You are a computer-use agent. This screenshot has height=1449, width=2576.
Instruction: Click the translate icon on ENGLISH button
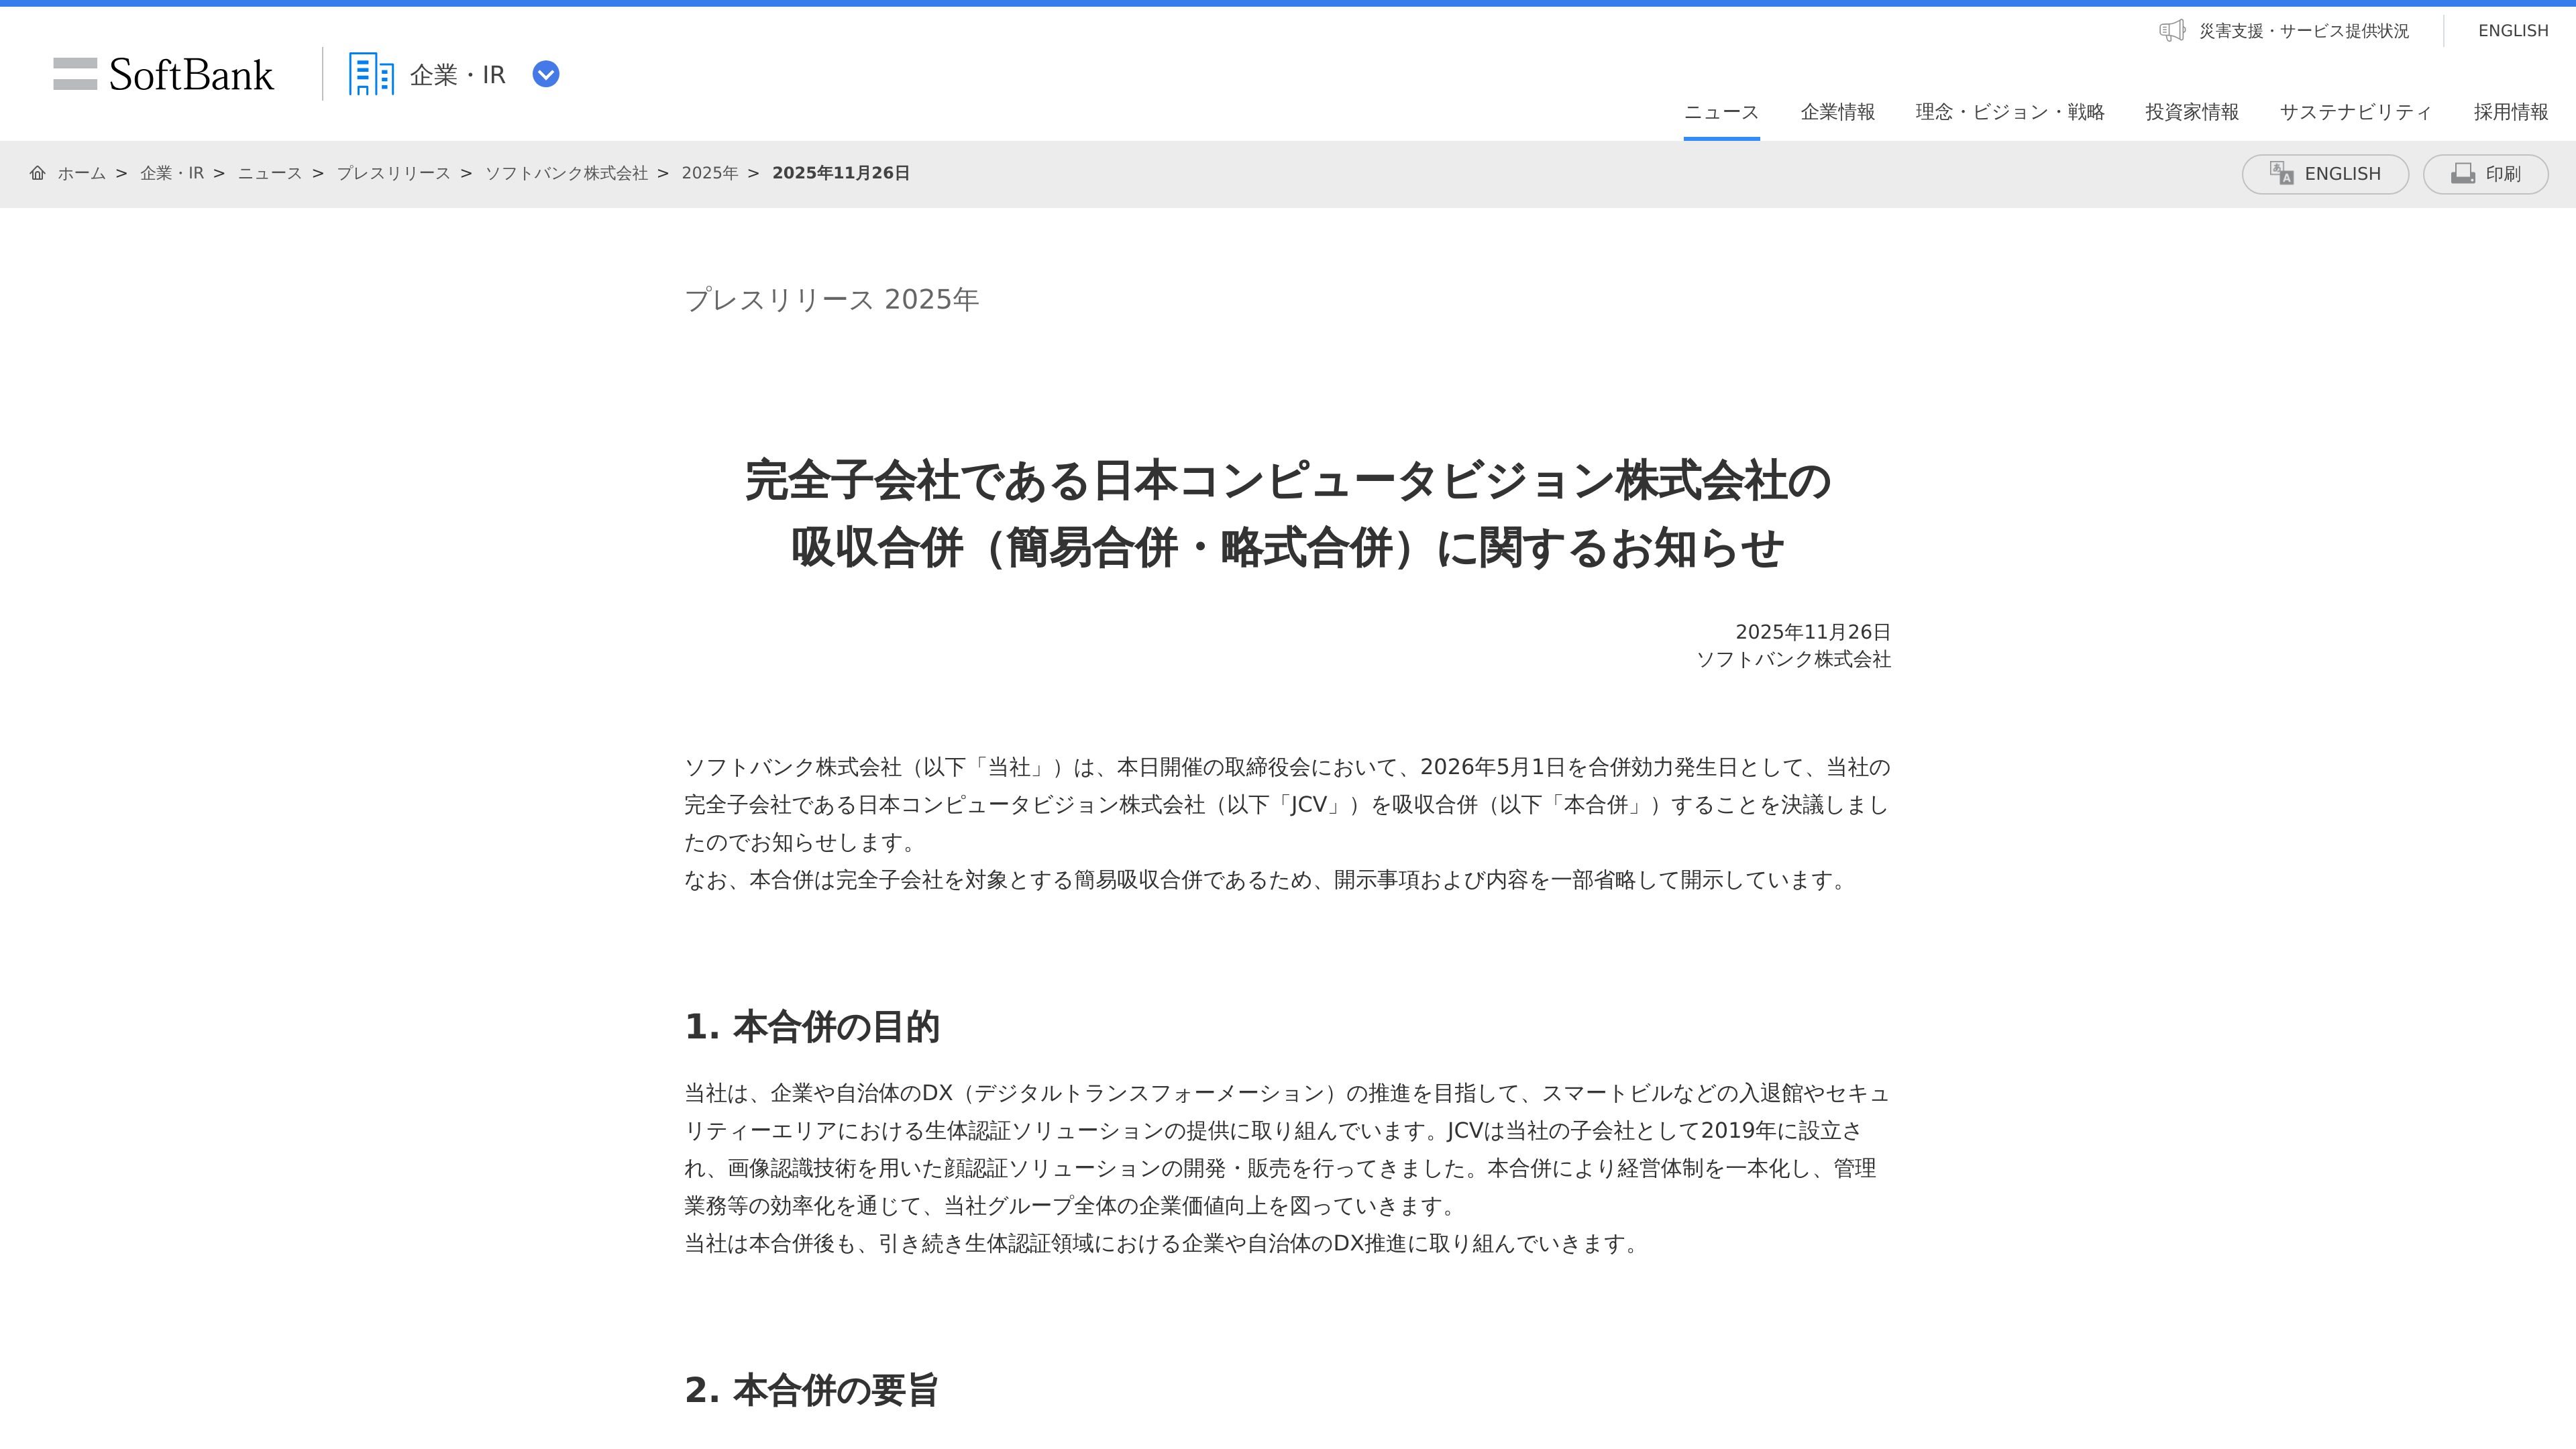tap(2281, 173)
